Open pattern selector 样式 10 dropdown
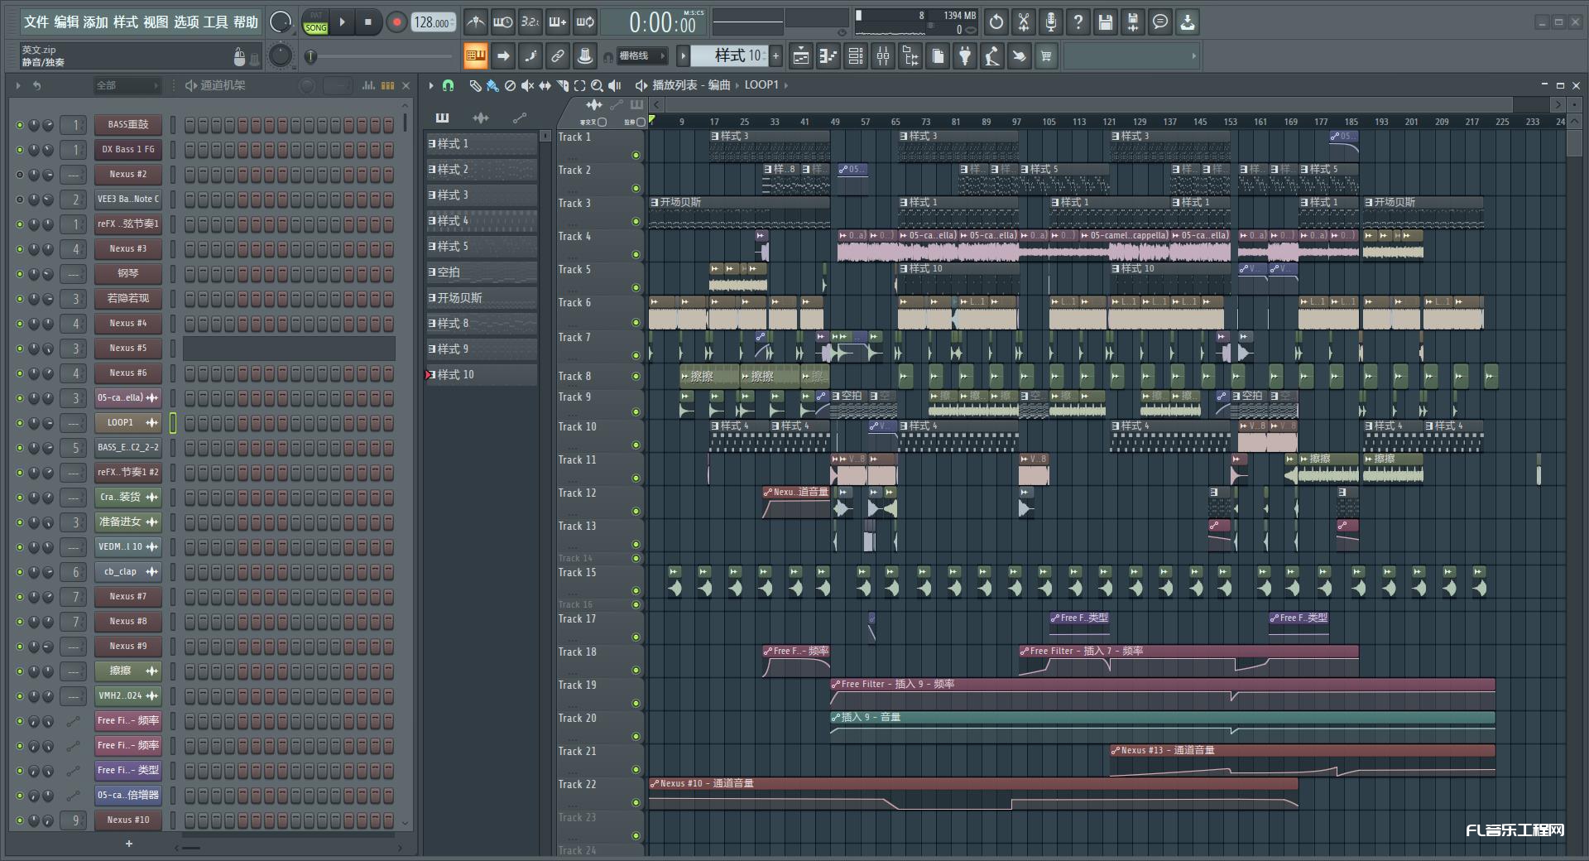The image size is (1589, 861). 728,56
